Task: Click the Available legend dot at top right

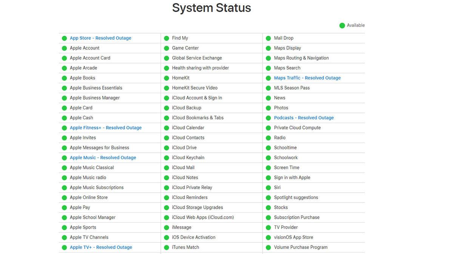Action: pos(343,25)
